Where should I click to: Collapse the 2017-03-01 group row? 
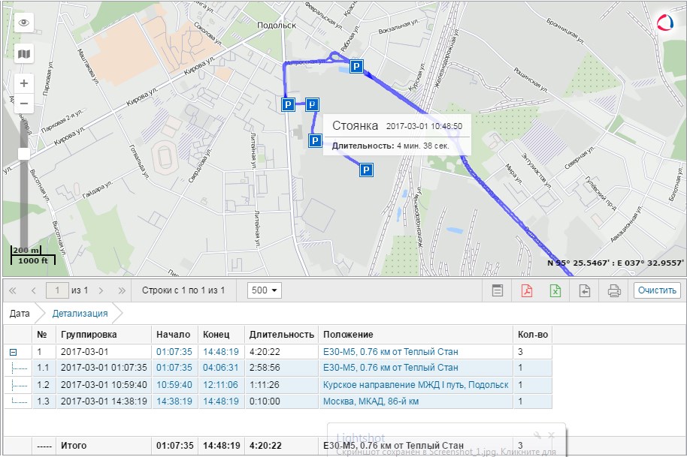pyautogui.click(x=13, y=352)
